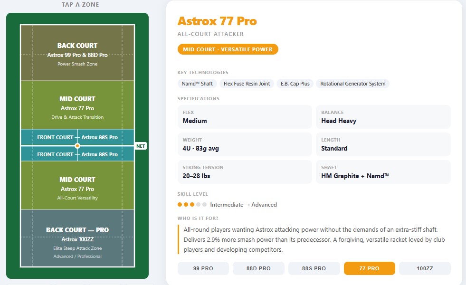Viewport: 466px width, 285px height.
Task: Select the lower Mid Court All-Court Versatility zone
Action: click(x=77, y=185)
